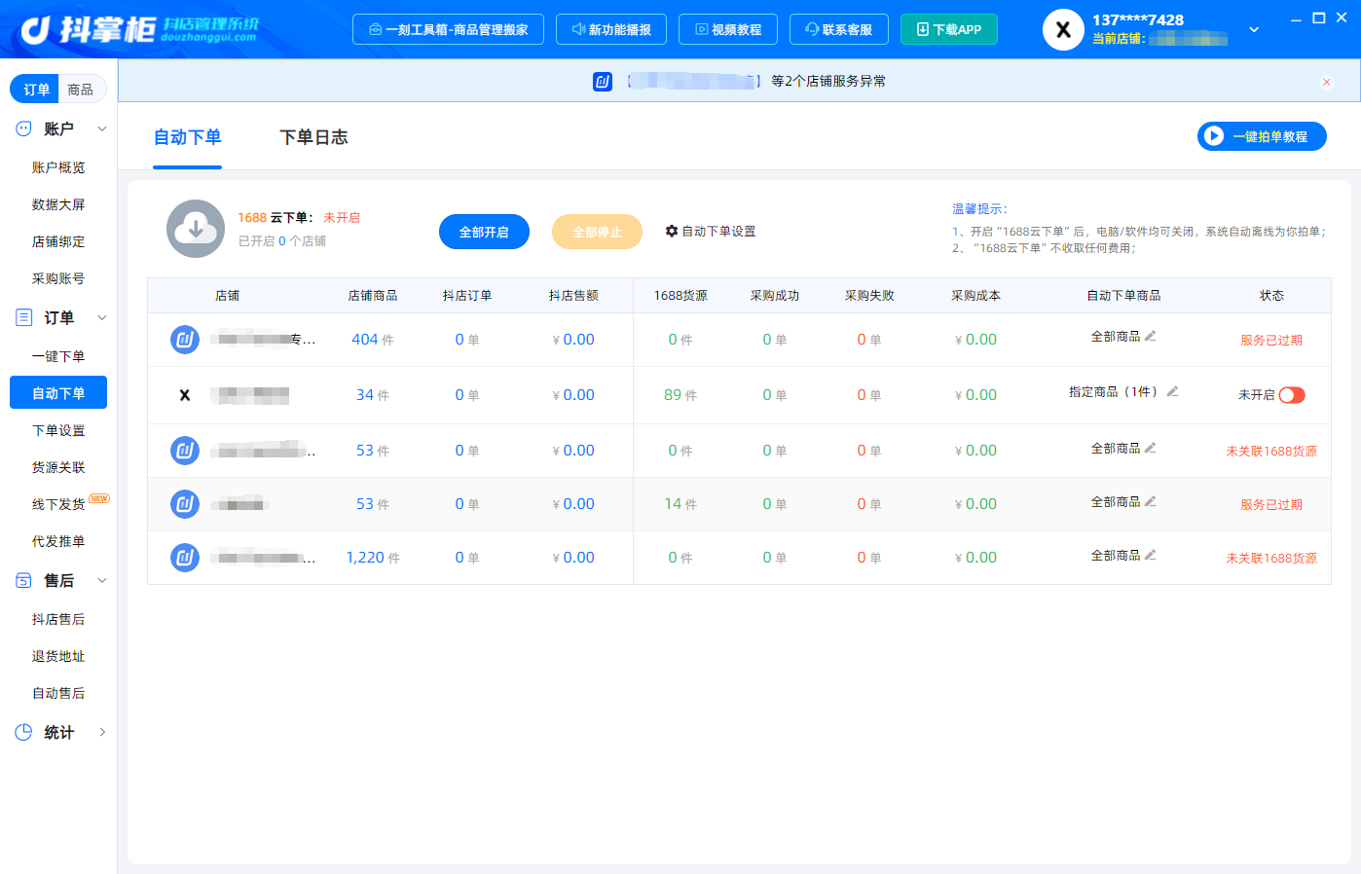
Task: Switch to the 商品 mode toggle
Action: (81, 90)
